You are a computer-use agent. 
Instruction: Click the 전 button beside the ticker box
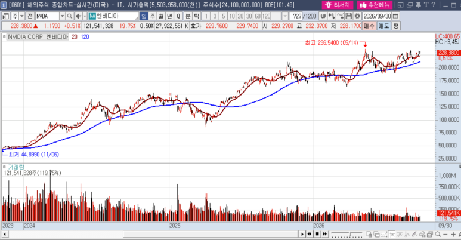pos(30,16)
